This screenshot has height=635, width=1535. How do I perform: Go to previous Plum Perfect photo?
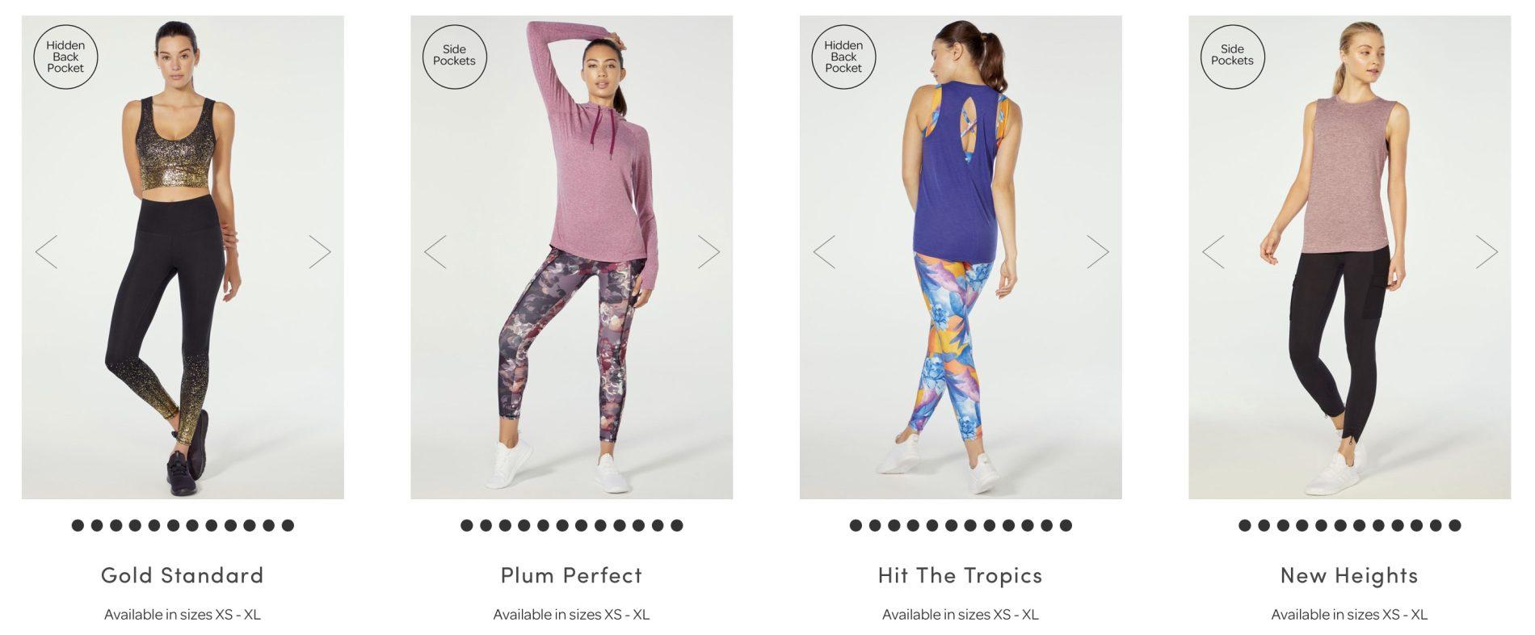[x=435, y=252]
